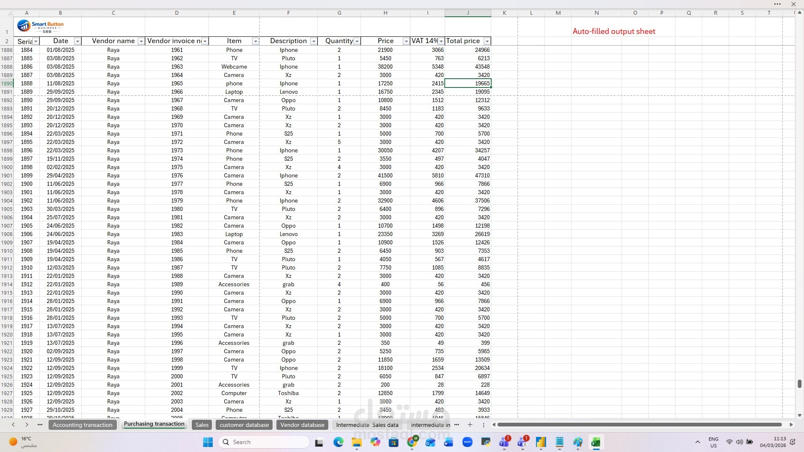Select the Vendor database sheet tab

click(x=302, y=425)
